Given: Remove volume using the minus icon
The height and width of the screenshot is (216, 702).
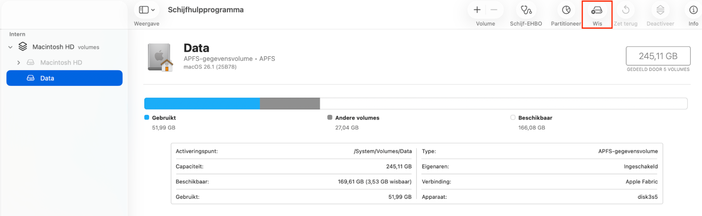Looking at the screenshot, I should pyautogui.click(x=494, y=10).
